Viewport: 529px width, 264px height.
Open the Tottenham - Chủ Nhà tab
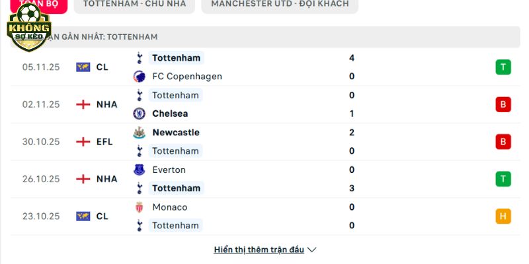click(135, 4)
